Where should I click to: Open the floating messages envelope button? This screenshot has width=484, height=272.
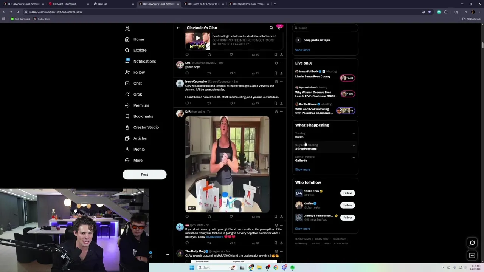click(x=472, y=256)
